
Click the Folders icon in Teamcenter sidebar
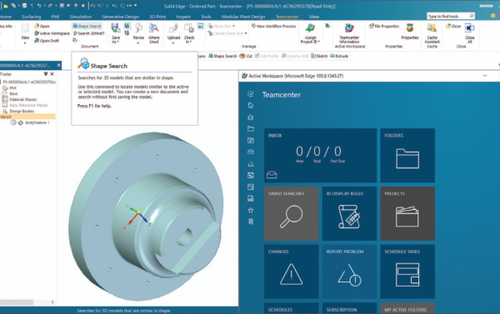251,129
